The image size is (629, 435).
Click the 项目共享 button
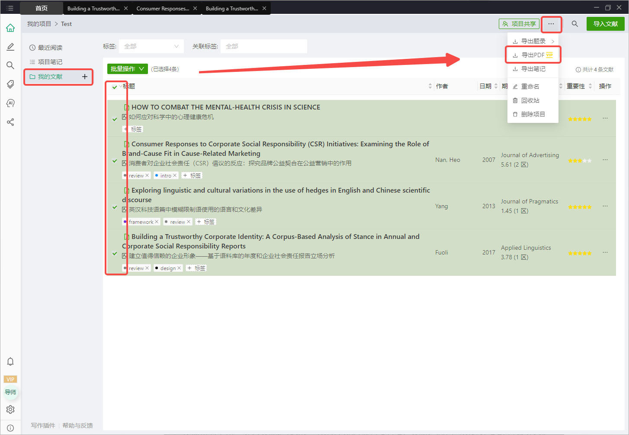pyautogui.click(x=519, y=24)
